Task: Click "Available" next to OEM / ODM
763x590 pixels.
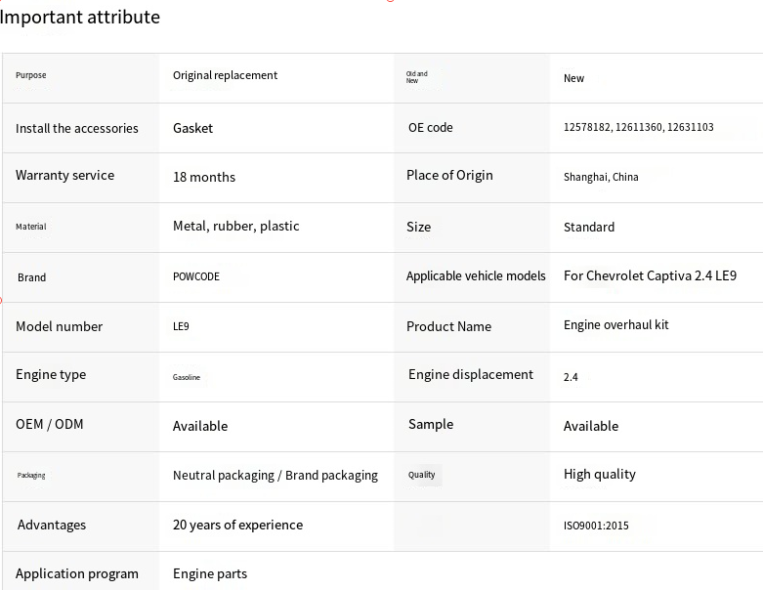Action: [x=199, y=426]
